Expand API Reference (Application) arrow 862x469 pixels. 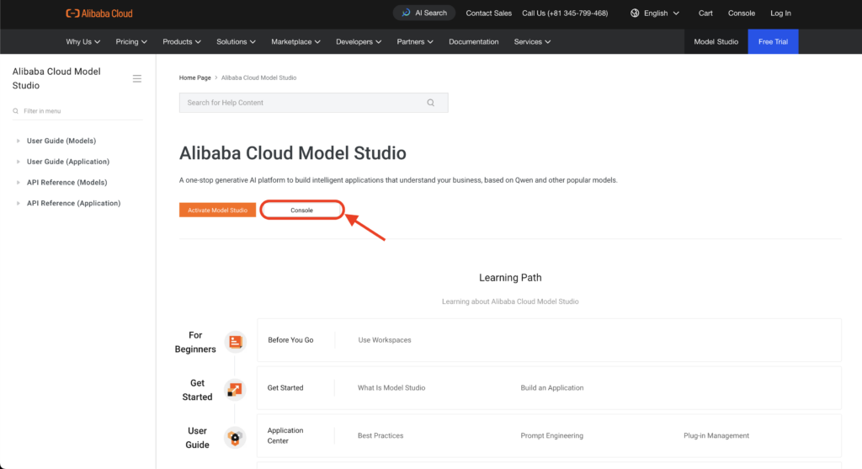point(19,204)
